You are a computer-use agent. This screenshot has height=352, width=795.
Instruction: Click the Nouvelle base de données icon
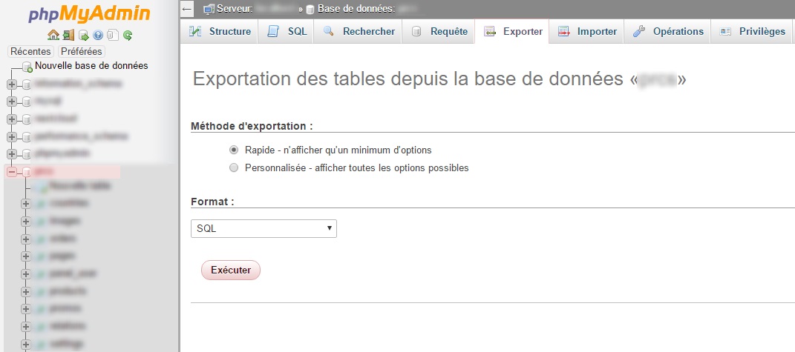click(27, 67)
